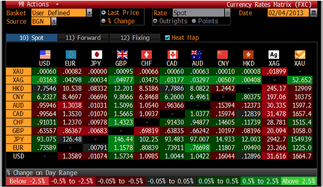Select the Last Price radio button
Viewport: 323px width, 187px height.
coord(104,13)
